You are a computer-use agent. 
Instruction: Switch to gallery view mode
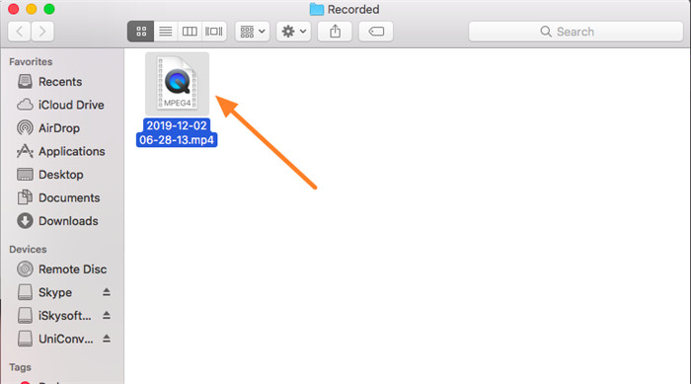[x=214, y=32]
